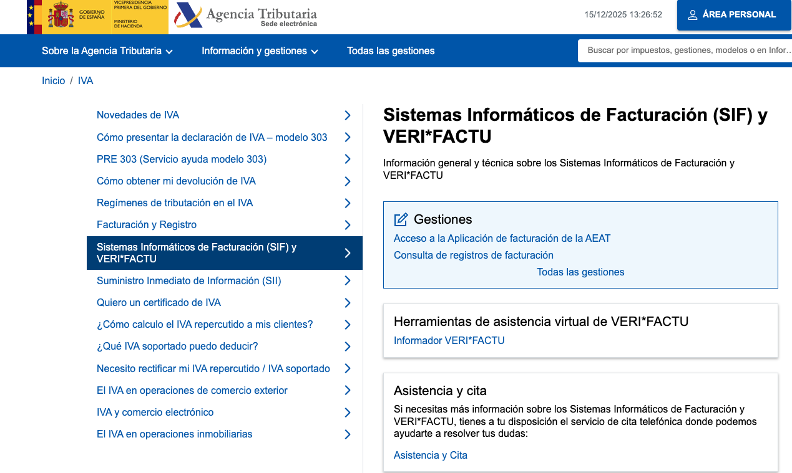Open Todas las gestiones in top navigation
792x473 pixels.
[x=391, y=51]
